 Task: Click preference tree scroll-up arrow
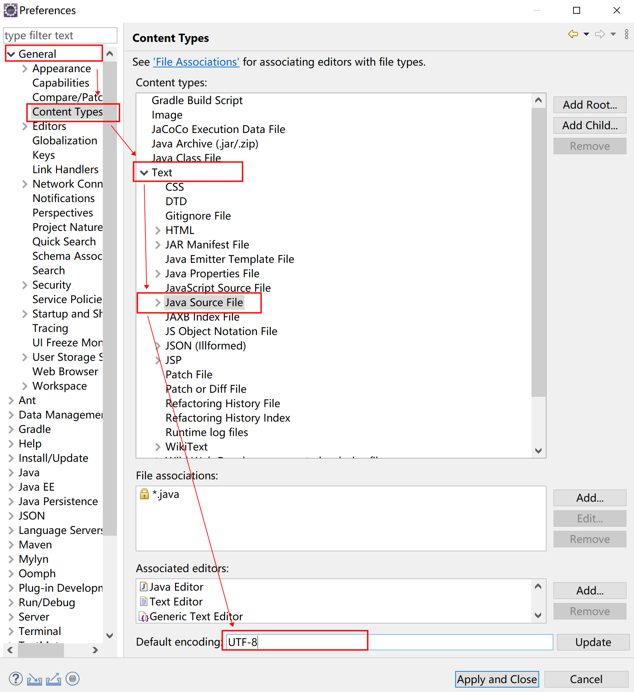(x=110, y=54)
